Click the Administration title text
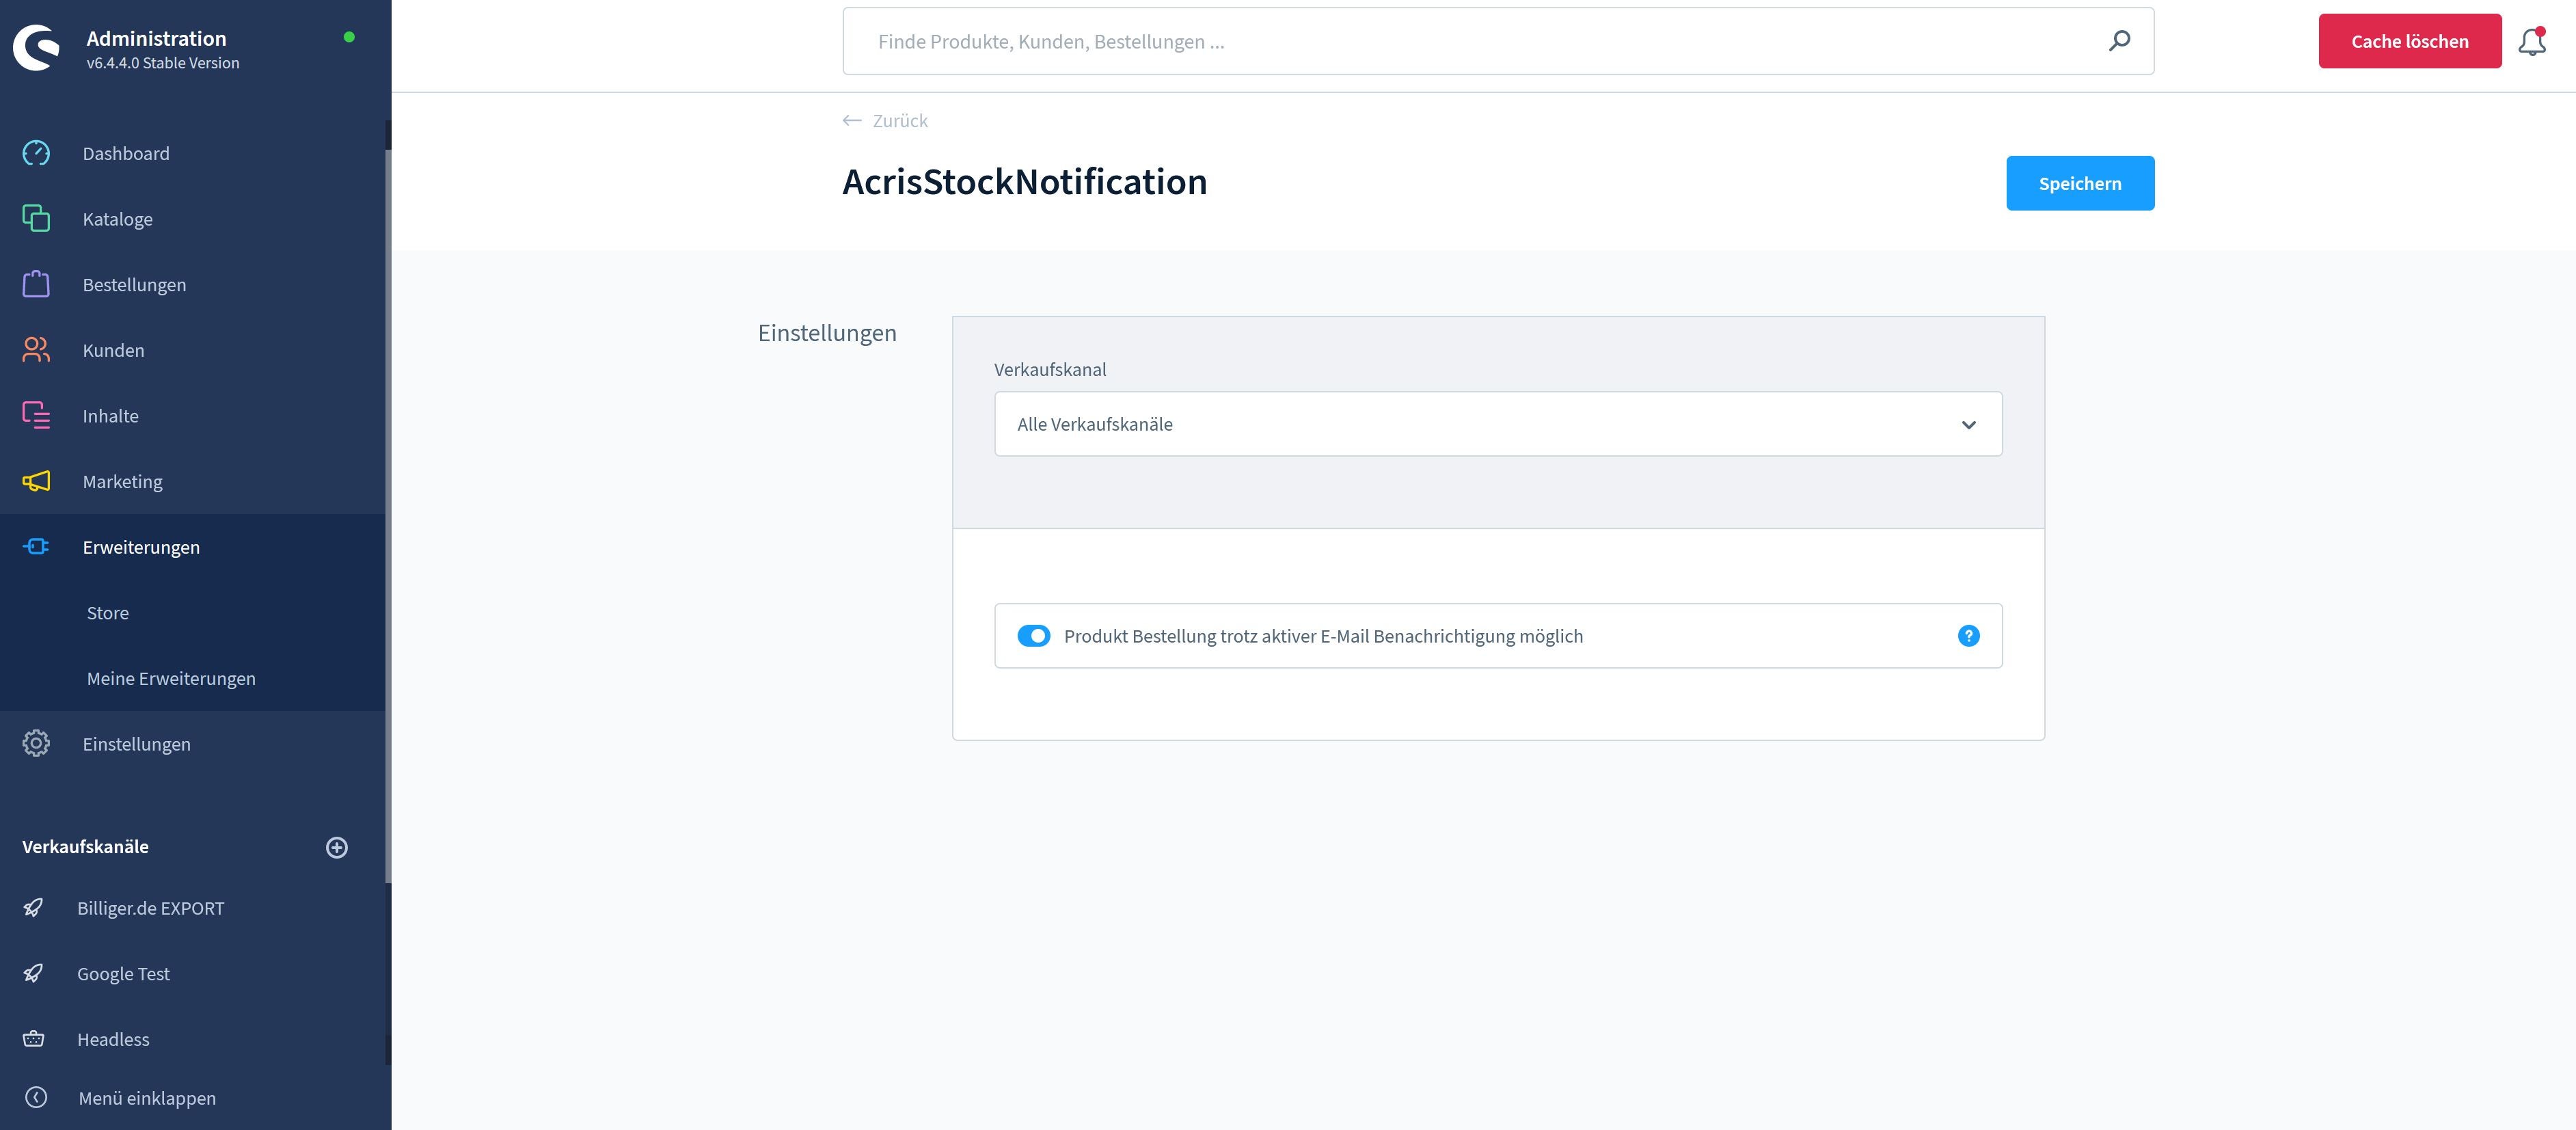2576x1130 pixels. click(156, 38)
